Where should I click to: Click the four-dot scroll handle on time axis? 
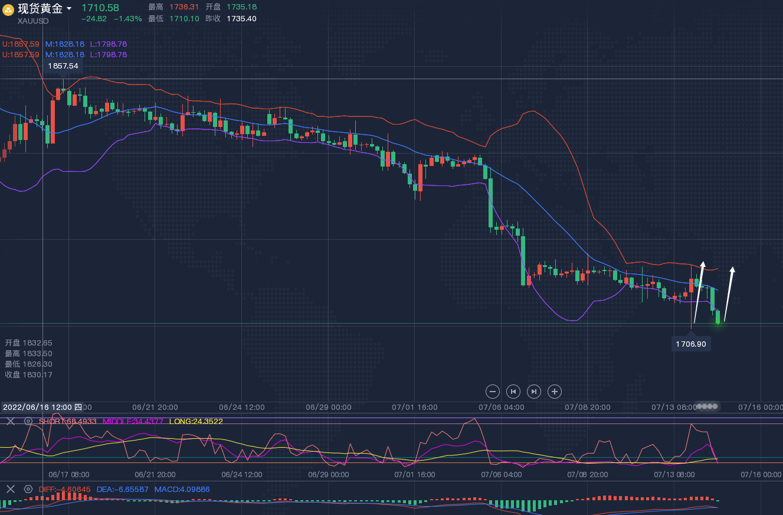tap(707, 406)
